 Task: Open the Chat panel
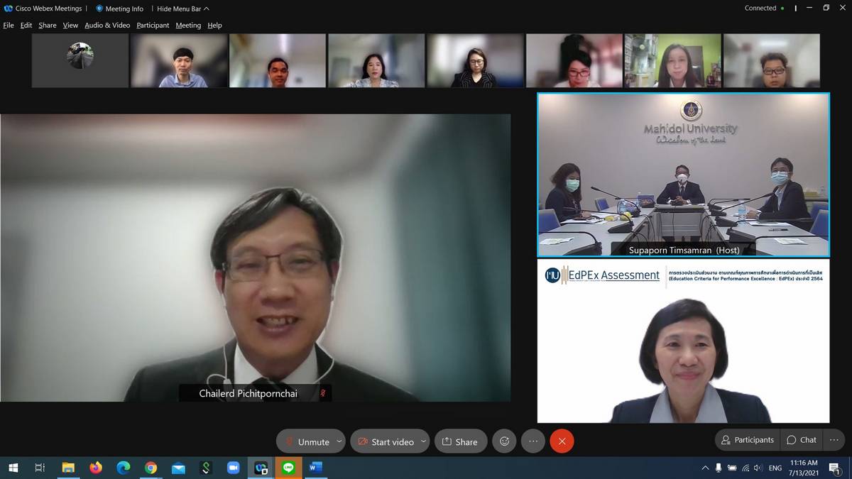802,440
